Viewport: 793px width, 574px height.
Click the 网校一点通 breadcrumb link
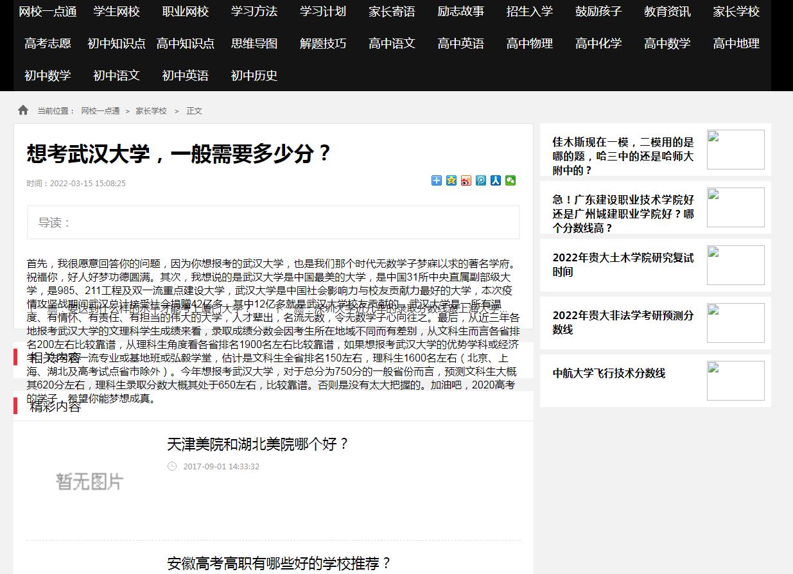(x=100, y=111)
